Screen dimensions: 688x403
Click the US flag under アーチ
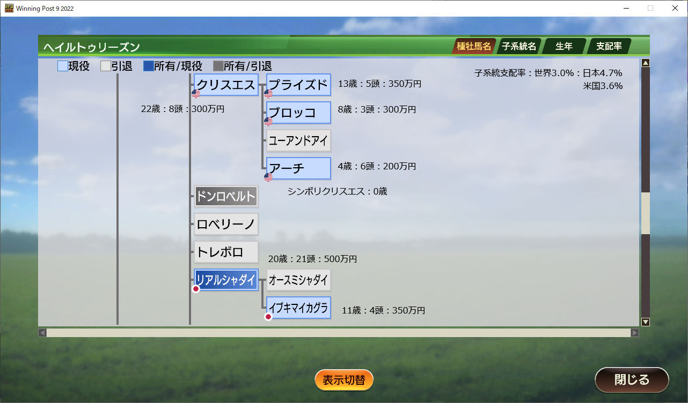click(268, 177)
